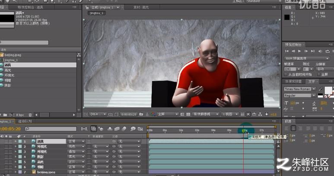This screenshot has height=176, width=334.
Task: Create a new composition in project panel
Action: pos(12,115)
